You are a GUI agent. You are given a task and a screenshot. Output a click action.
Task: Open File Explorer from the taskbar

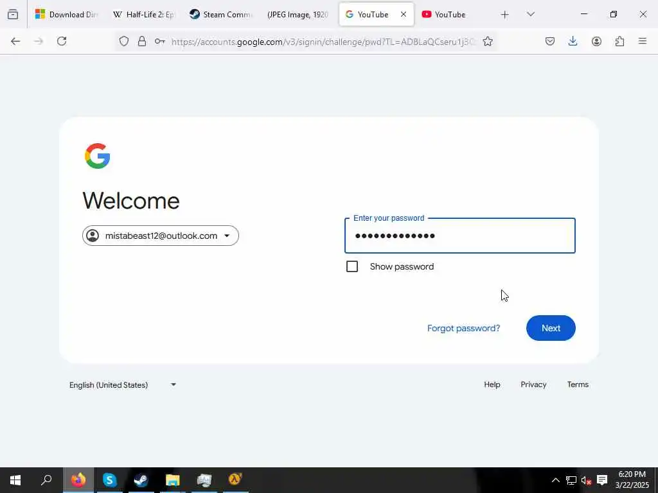(172, 480)
